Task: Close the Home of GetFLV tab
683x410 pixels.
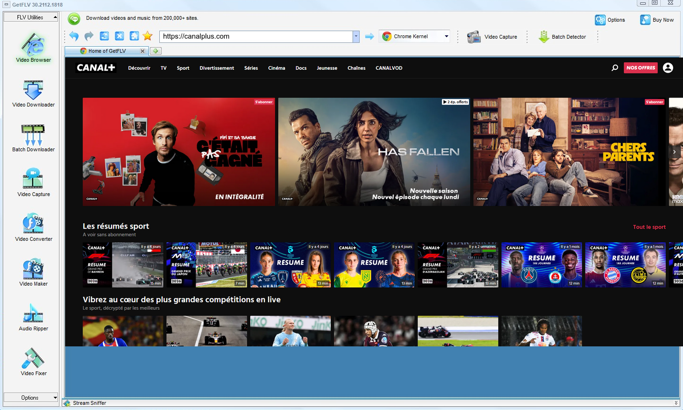Action: (142, 51)
